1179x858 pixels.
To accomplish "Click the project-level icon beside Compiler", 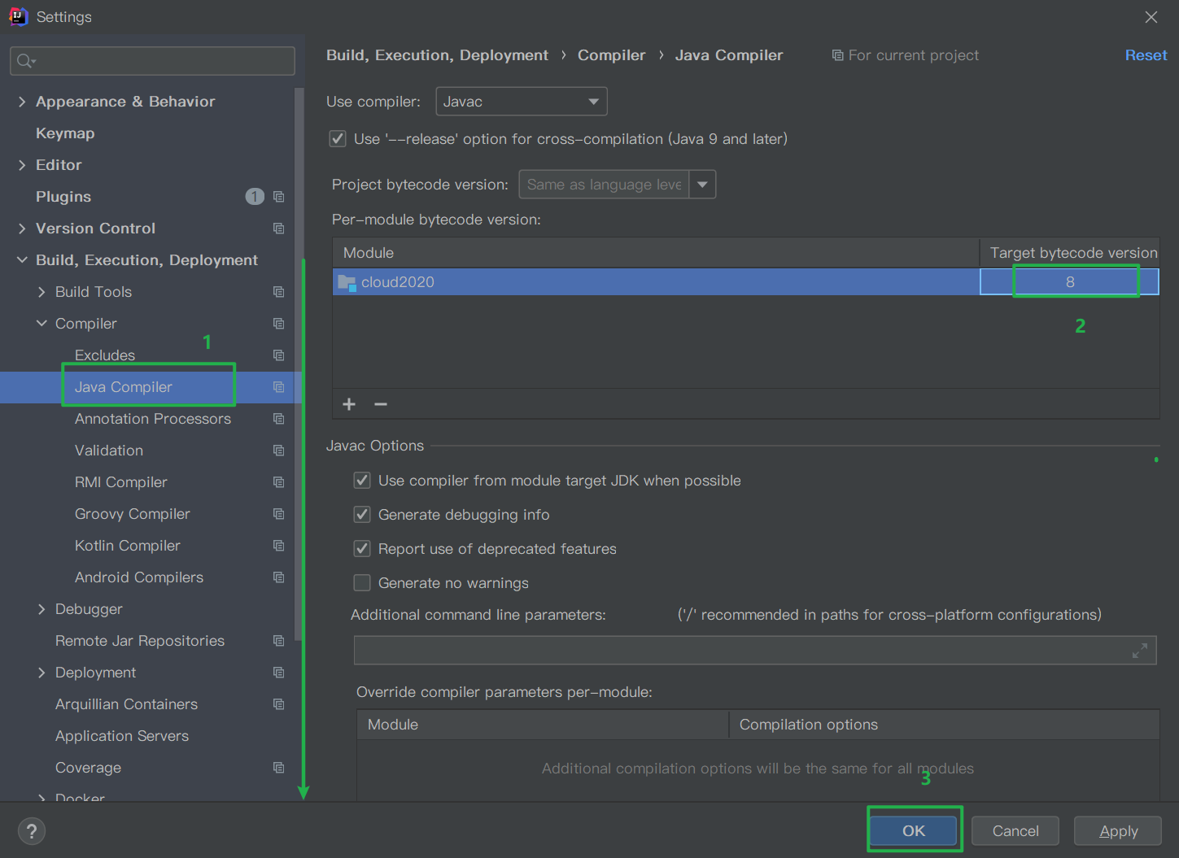I will (279, 324).
